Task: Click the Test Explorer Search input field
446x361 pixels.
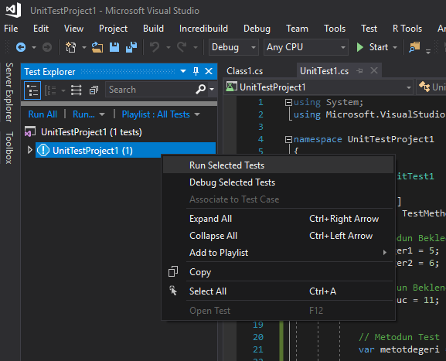Action: (x=150, y=90)
